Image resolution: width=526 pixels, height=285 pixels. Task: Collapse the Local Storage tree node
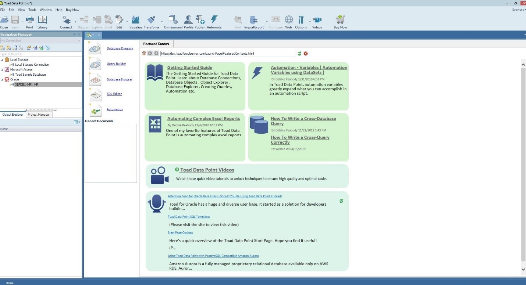(x=2, y=59)
